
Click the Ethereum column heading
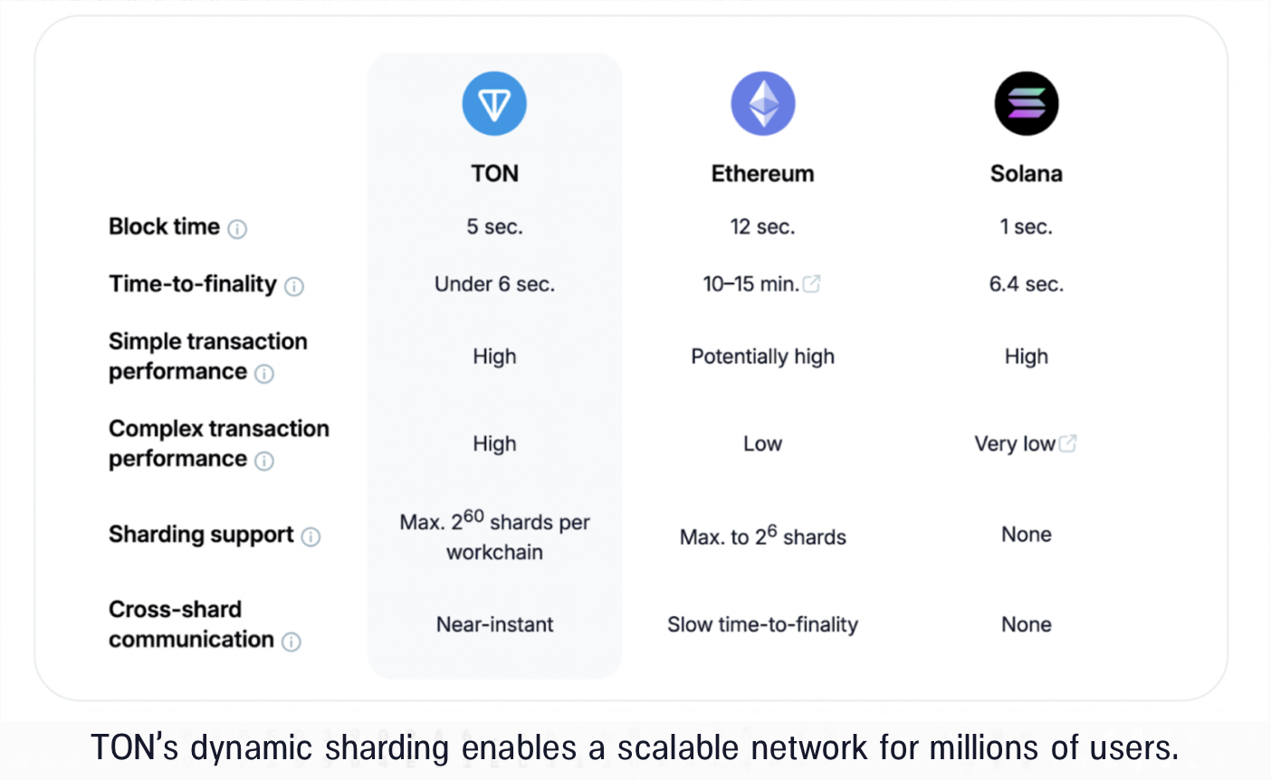pyautogui.click(x=762, y=174)
